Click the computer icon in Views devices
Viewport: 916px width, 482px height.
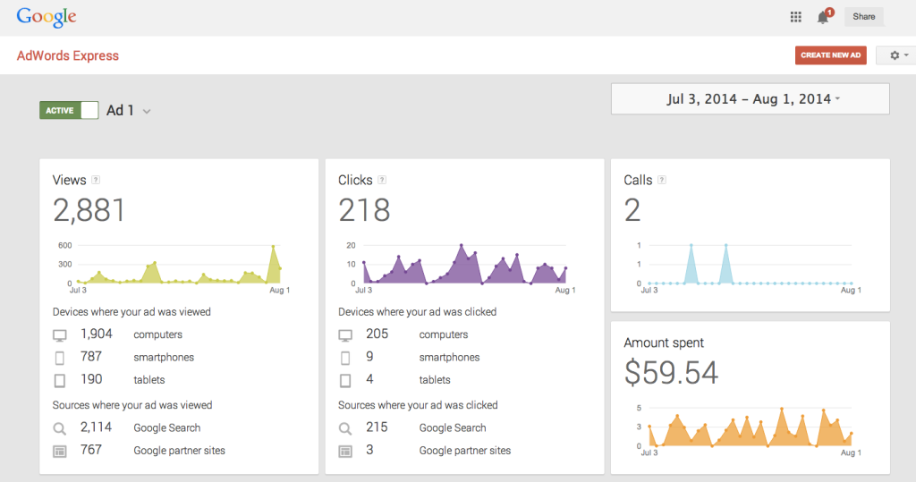(x=60, y=335)
